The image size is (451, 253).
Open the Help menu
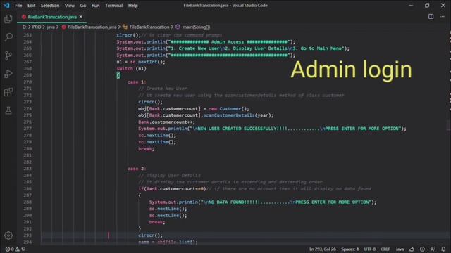[x=132, y=5]
